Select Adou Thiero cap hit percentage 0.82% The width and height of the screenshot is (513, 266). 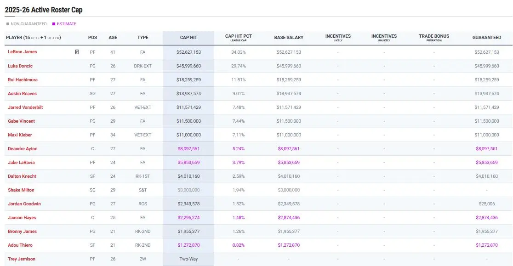(x=239, y=245)
